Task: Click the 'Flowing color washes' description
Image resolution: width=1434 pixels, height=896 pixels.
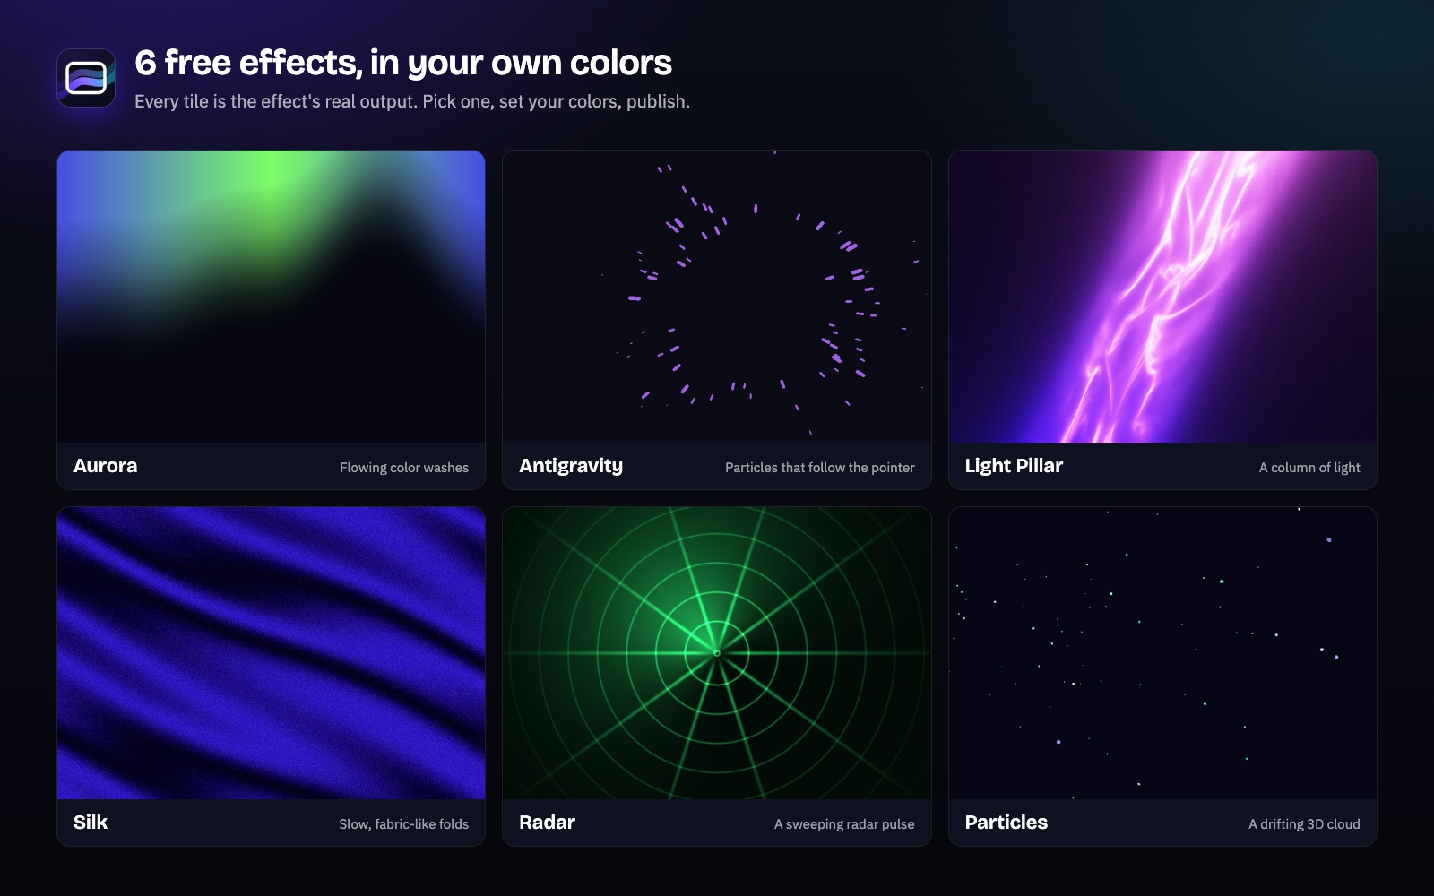Action: click(404, 468)
